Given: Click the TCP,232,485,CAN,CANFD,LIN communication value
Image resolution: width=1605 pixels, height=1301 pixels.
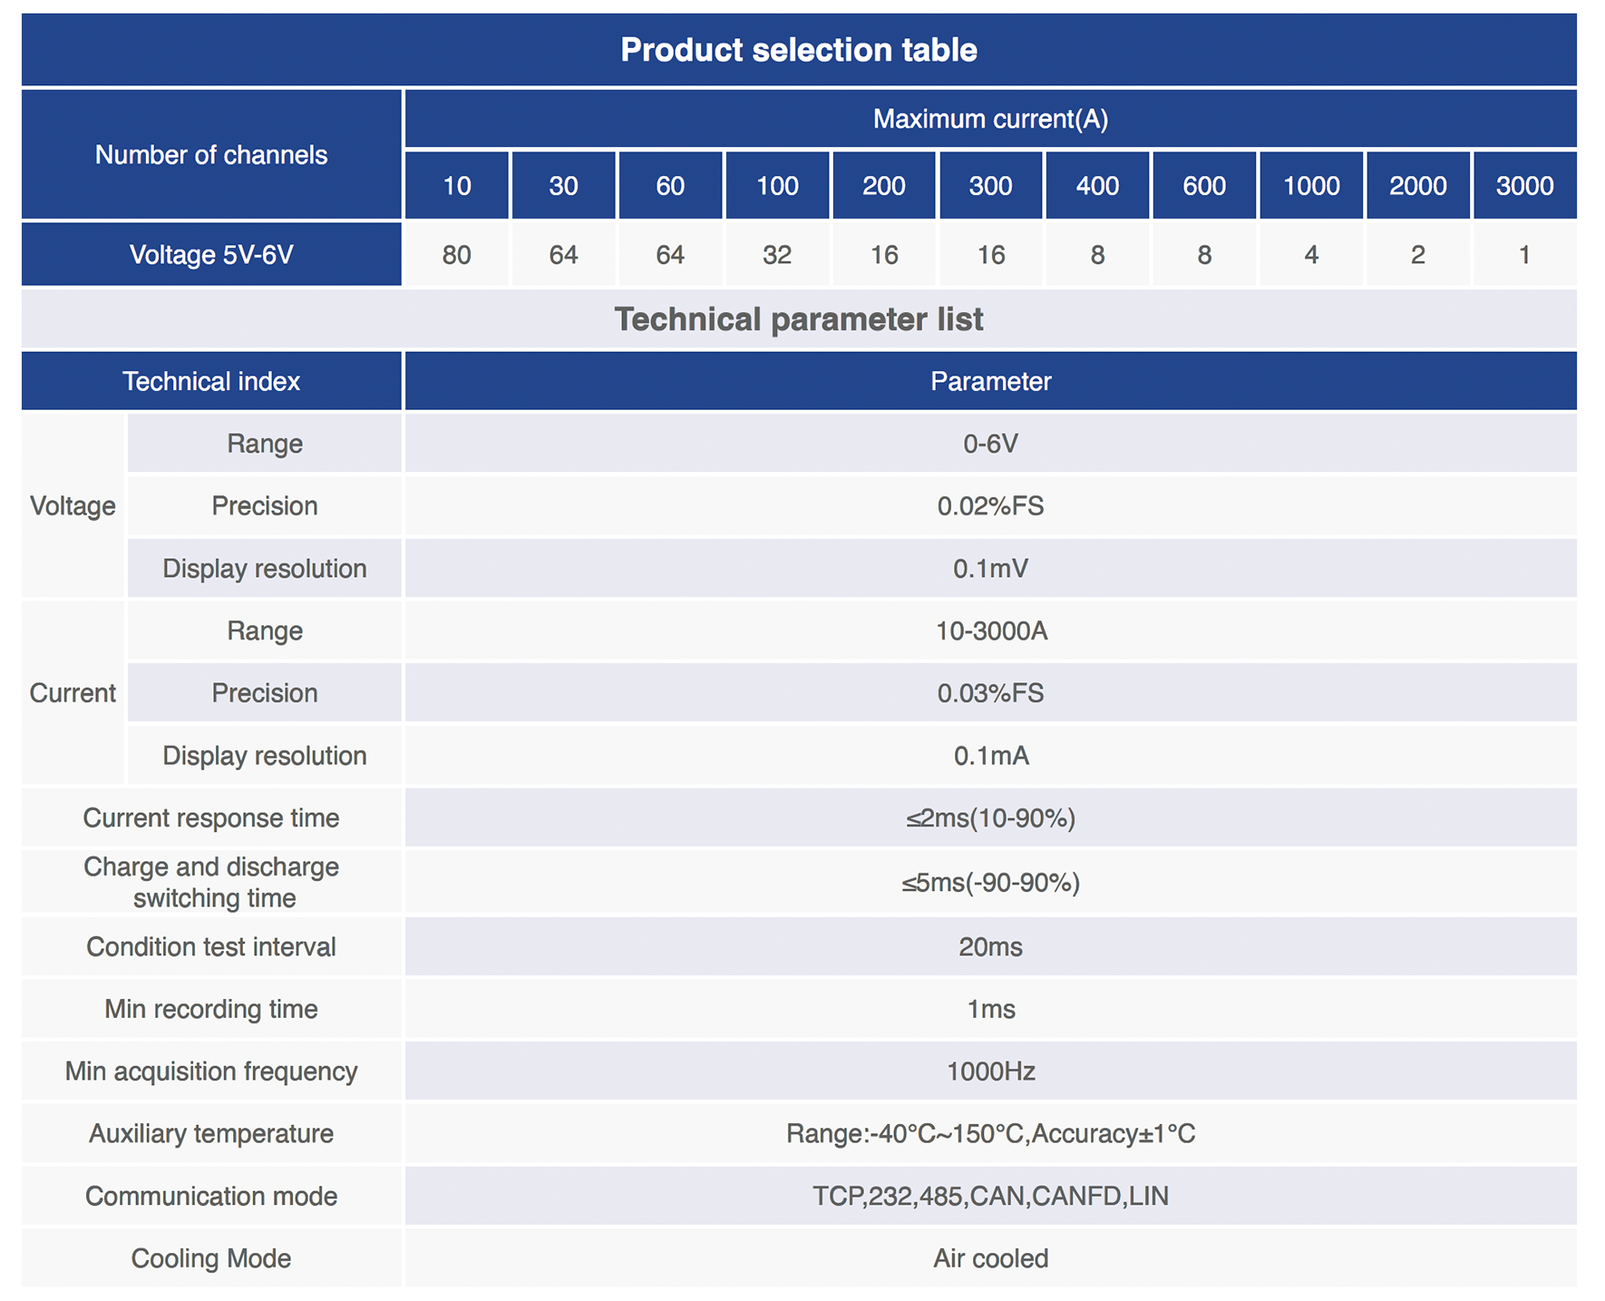Looking at the screenshot, I should click(990, 1196).
